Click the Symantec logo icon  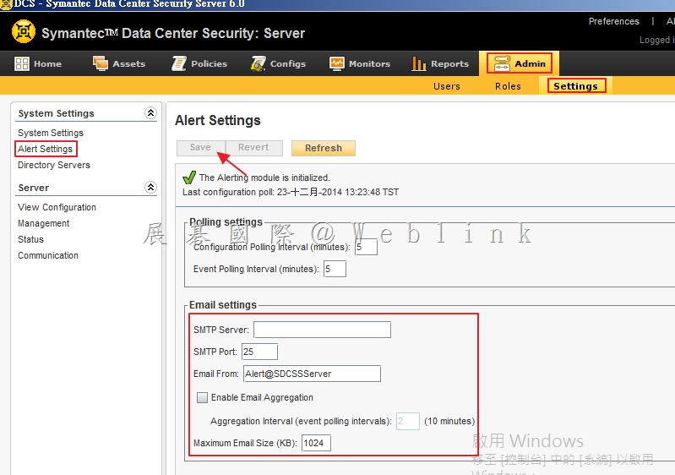(x=24, y=33)
